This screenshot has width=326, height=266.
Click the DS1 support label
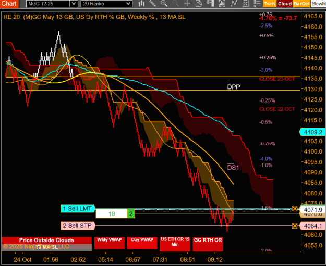[233, 168]
